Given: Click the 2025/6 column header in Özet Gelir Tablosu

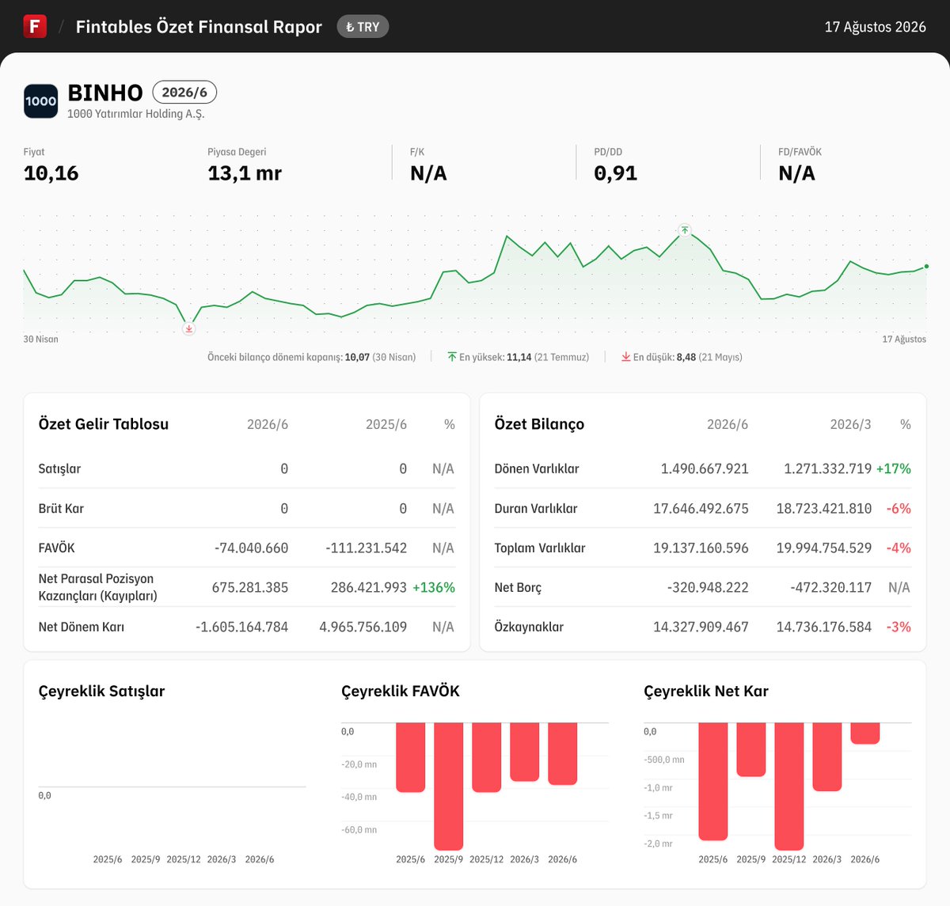Looking at the screenshot, I should click(386, 424).
